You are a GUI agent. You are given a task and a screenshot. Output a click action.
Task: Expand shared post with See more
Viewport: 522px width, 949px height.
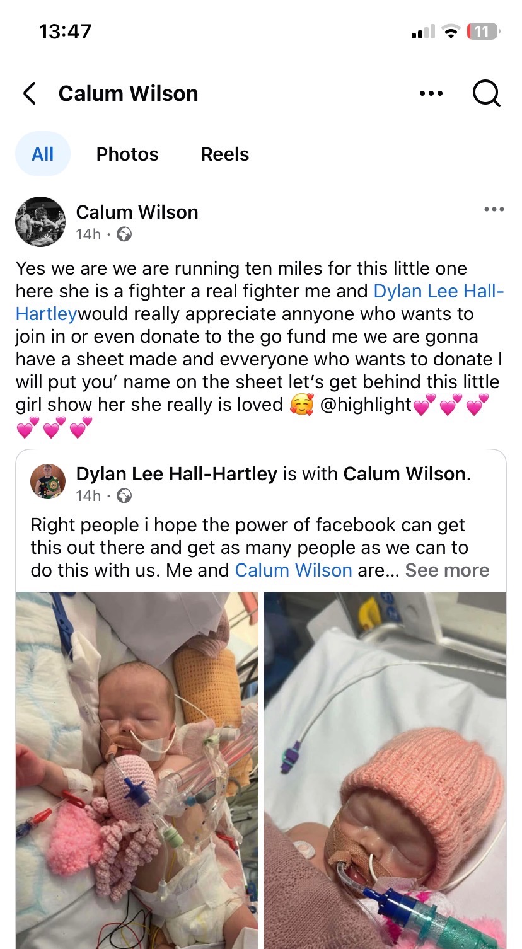447,570
